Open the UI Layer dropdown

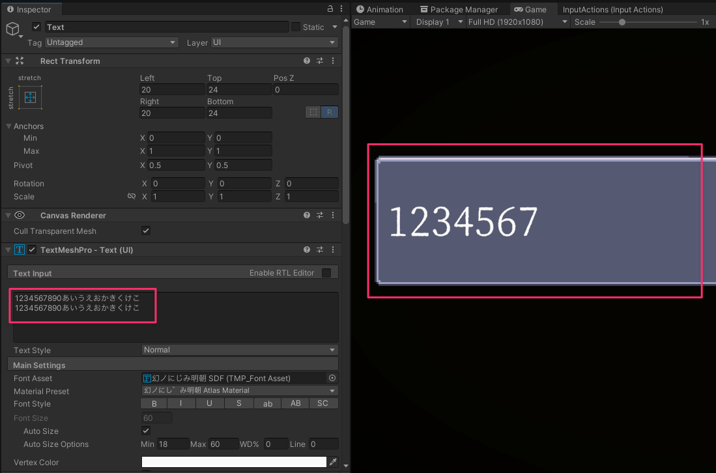[x=274, y=42]
